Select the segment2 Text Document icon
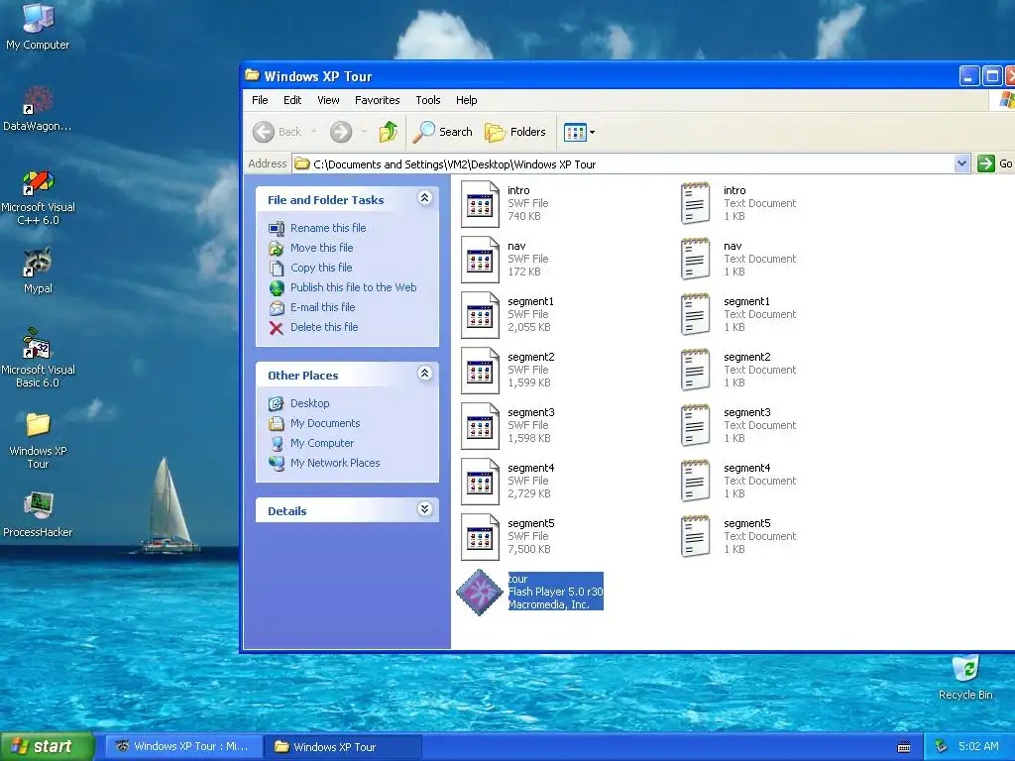This screenshot has height=761, width=1015. (696, 371)
